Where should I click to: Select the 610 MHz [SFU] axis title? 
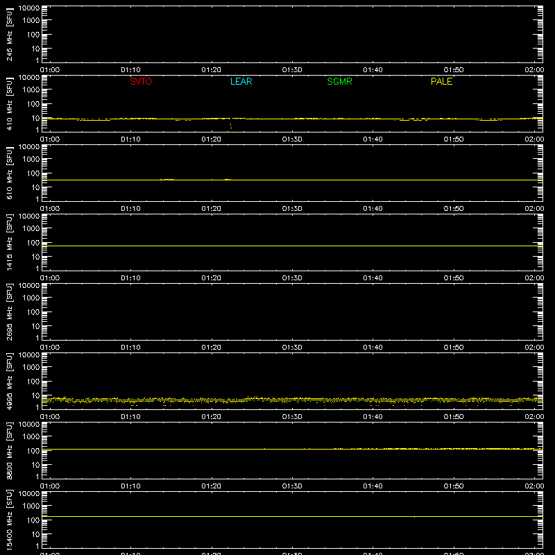coord(9,173)
